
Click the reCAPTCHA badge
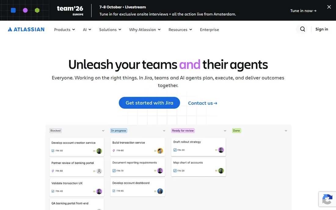coord(327,199)
